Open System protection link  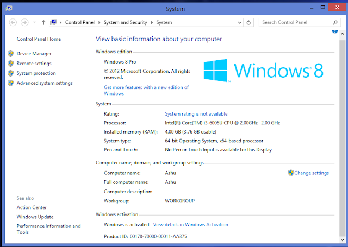pyautogui.click(x=36, y=73)
